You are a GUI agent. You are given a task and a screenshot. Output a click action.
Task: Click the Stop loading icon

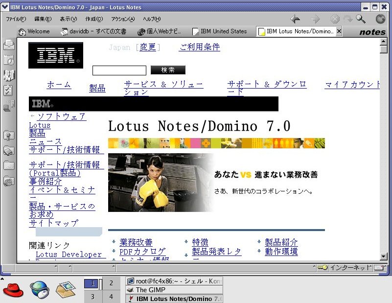click(335, 19)
